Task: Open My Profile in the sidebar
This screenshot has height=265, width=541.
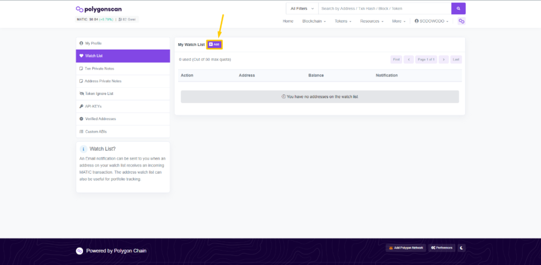Action: coord(123,43)
